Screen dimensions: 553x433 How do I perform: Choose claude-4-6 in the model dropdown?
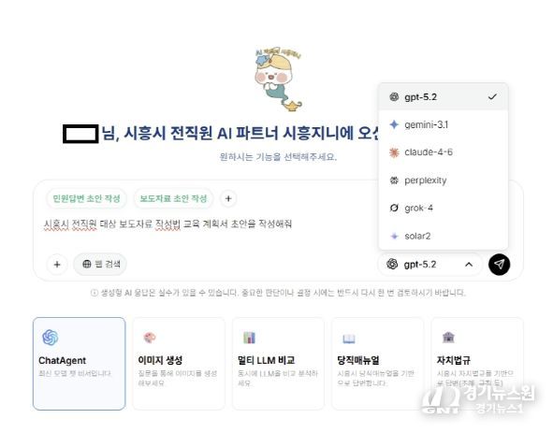tap(443, 152)
